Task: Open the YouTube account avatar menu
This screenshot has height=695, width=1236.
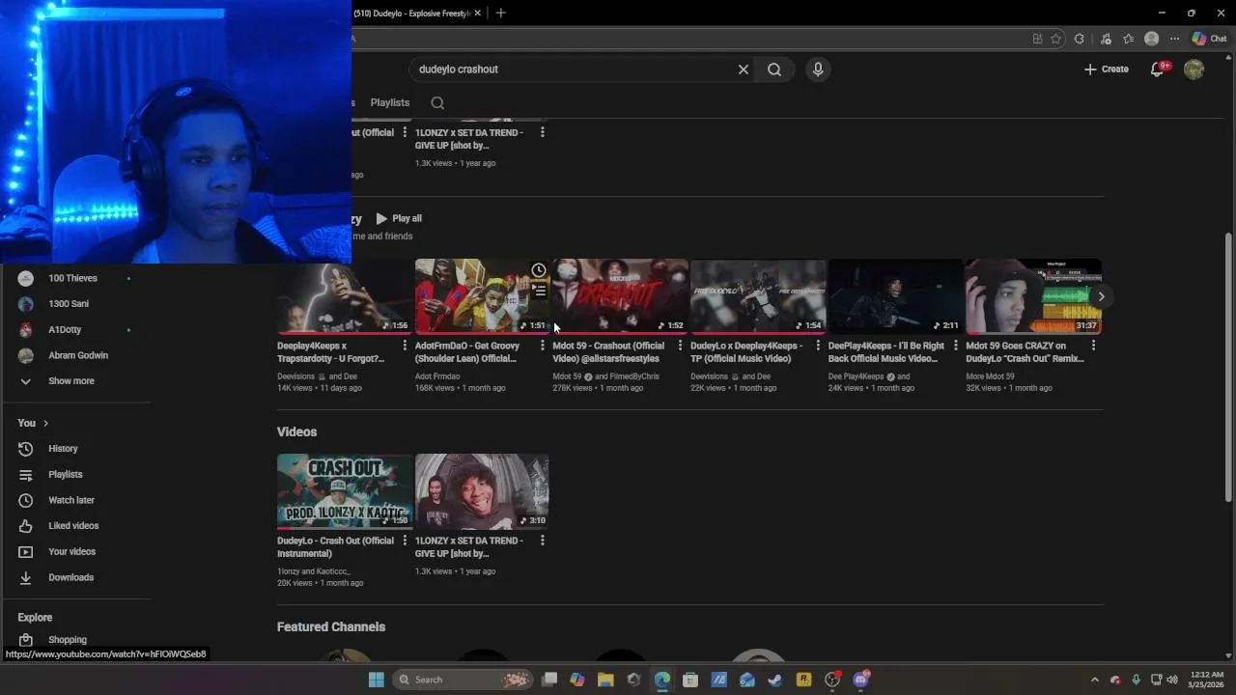Action: click(x=1194, y=69)
